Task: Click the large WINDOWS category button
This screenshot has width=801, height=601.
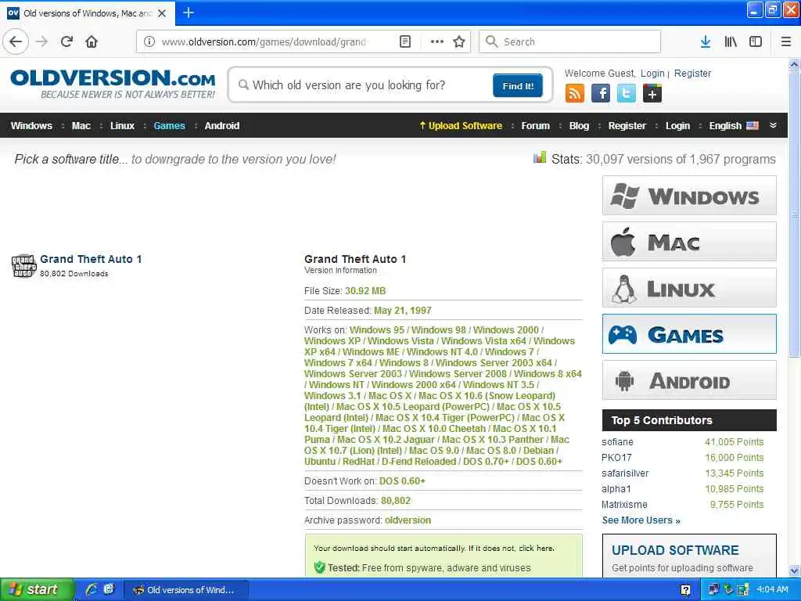Action: point(689,196)
